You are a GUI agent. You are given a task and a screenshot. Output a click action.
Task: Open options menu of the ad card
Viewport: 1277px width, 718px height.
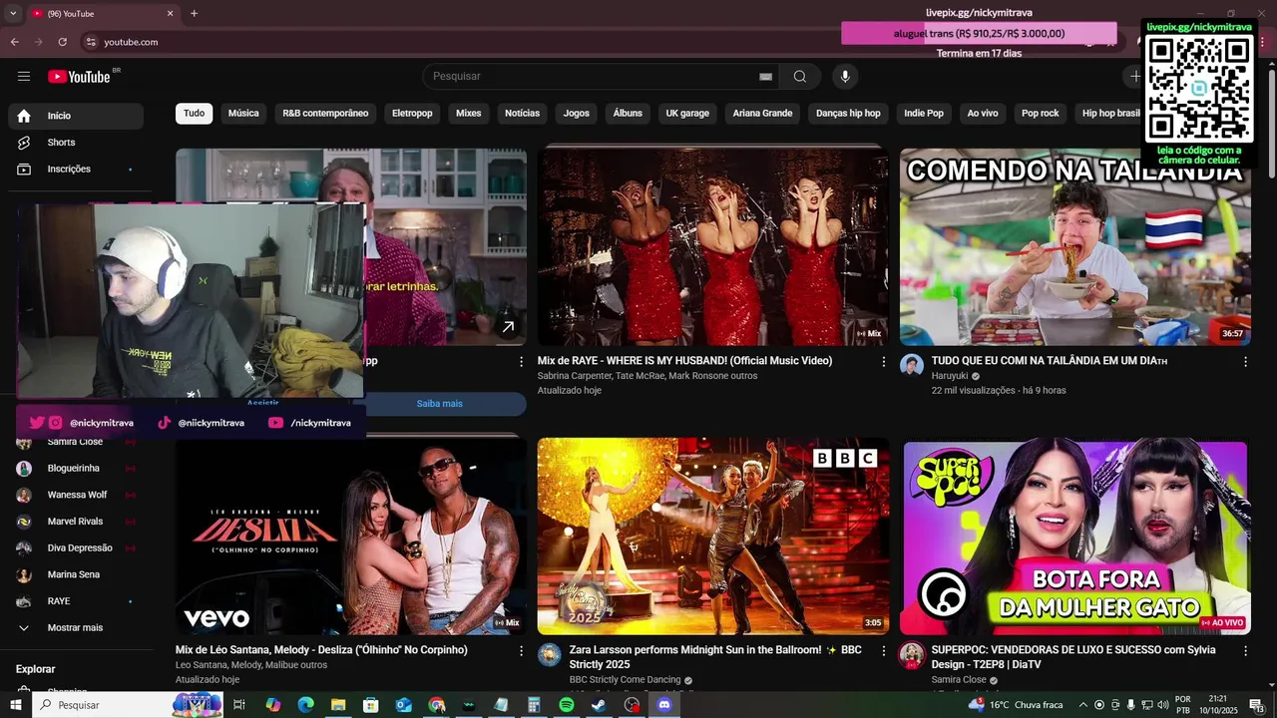point(521,362)
